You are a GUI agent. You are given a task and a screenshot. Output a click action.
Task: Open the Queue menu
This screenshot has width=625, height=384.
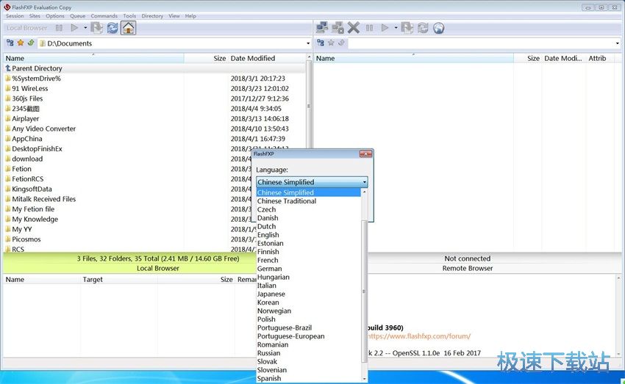(78, 16)
